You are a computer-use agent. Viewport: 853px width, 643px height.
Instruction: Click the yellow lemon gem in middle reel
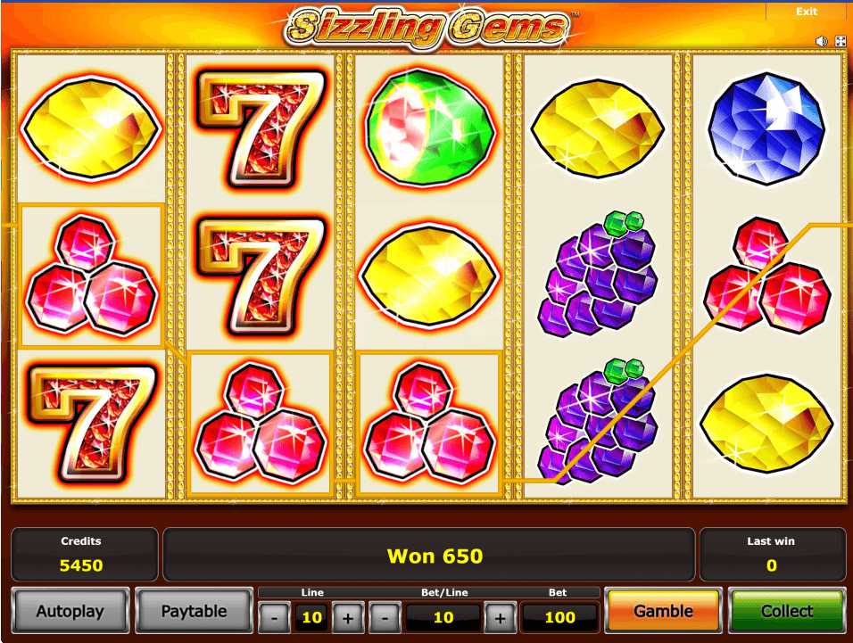pos(430,275)
